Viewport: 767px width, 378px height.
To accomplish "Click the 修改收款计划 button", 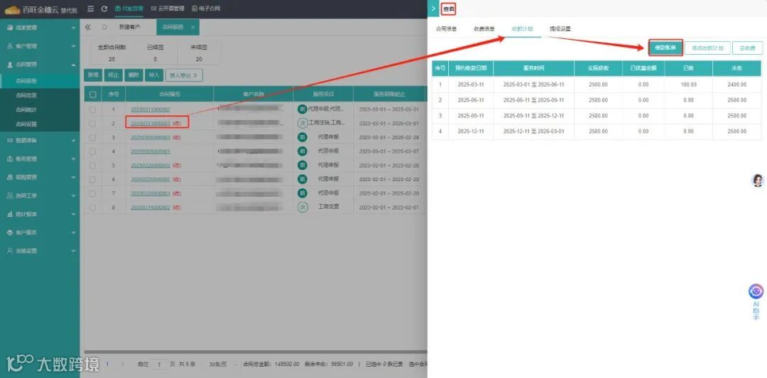I will (x=707, y=48).
